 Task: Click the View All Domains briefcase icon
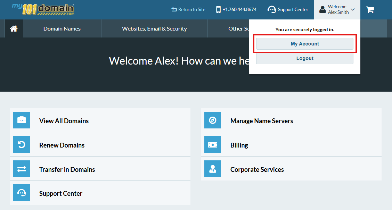click(x=22, y=120)
